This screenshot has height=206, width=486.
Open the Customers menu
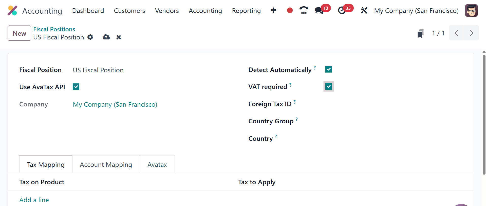129,11
